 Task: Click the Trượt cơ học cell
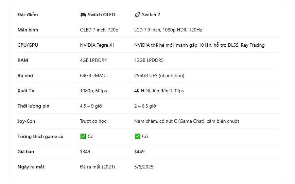(x=93, y=121)
